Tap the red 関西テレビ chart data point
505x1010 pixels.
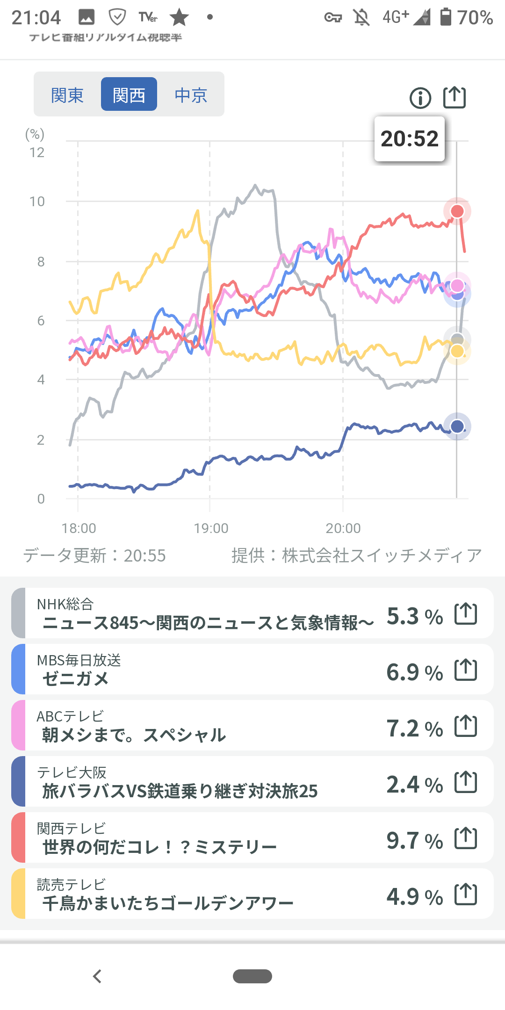click(x=457, y=211)
